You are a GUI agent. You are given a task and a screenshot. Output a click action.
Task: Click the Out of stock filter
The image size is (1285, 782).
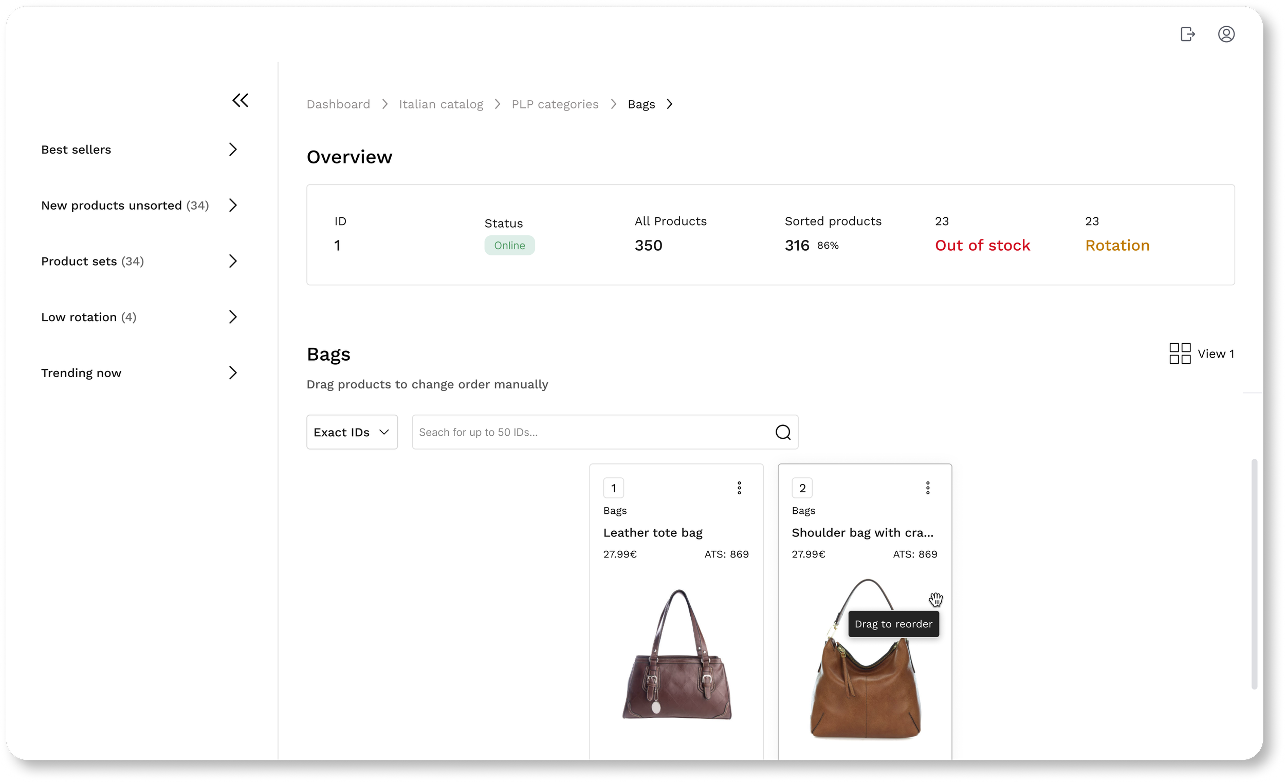tap(982, 245)
